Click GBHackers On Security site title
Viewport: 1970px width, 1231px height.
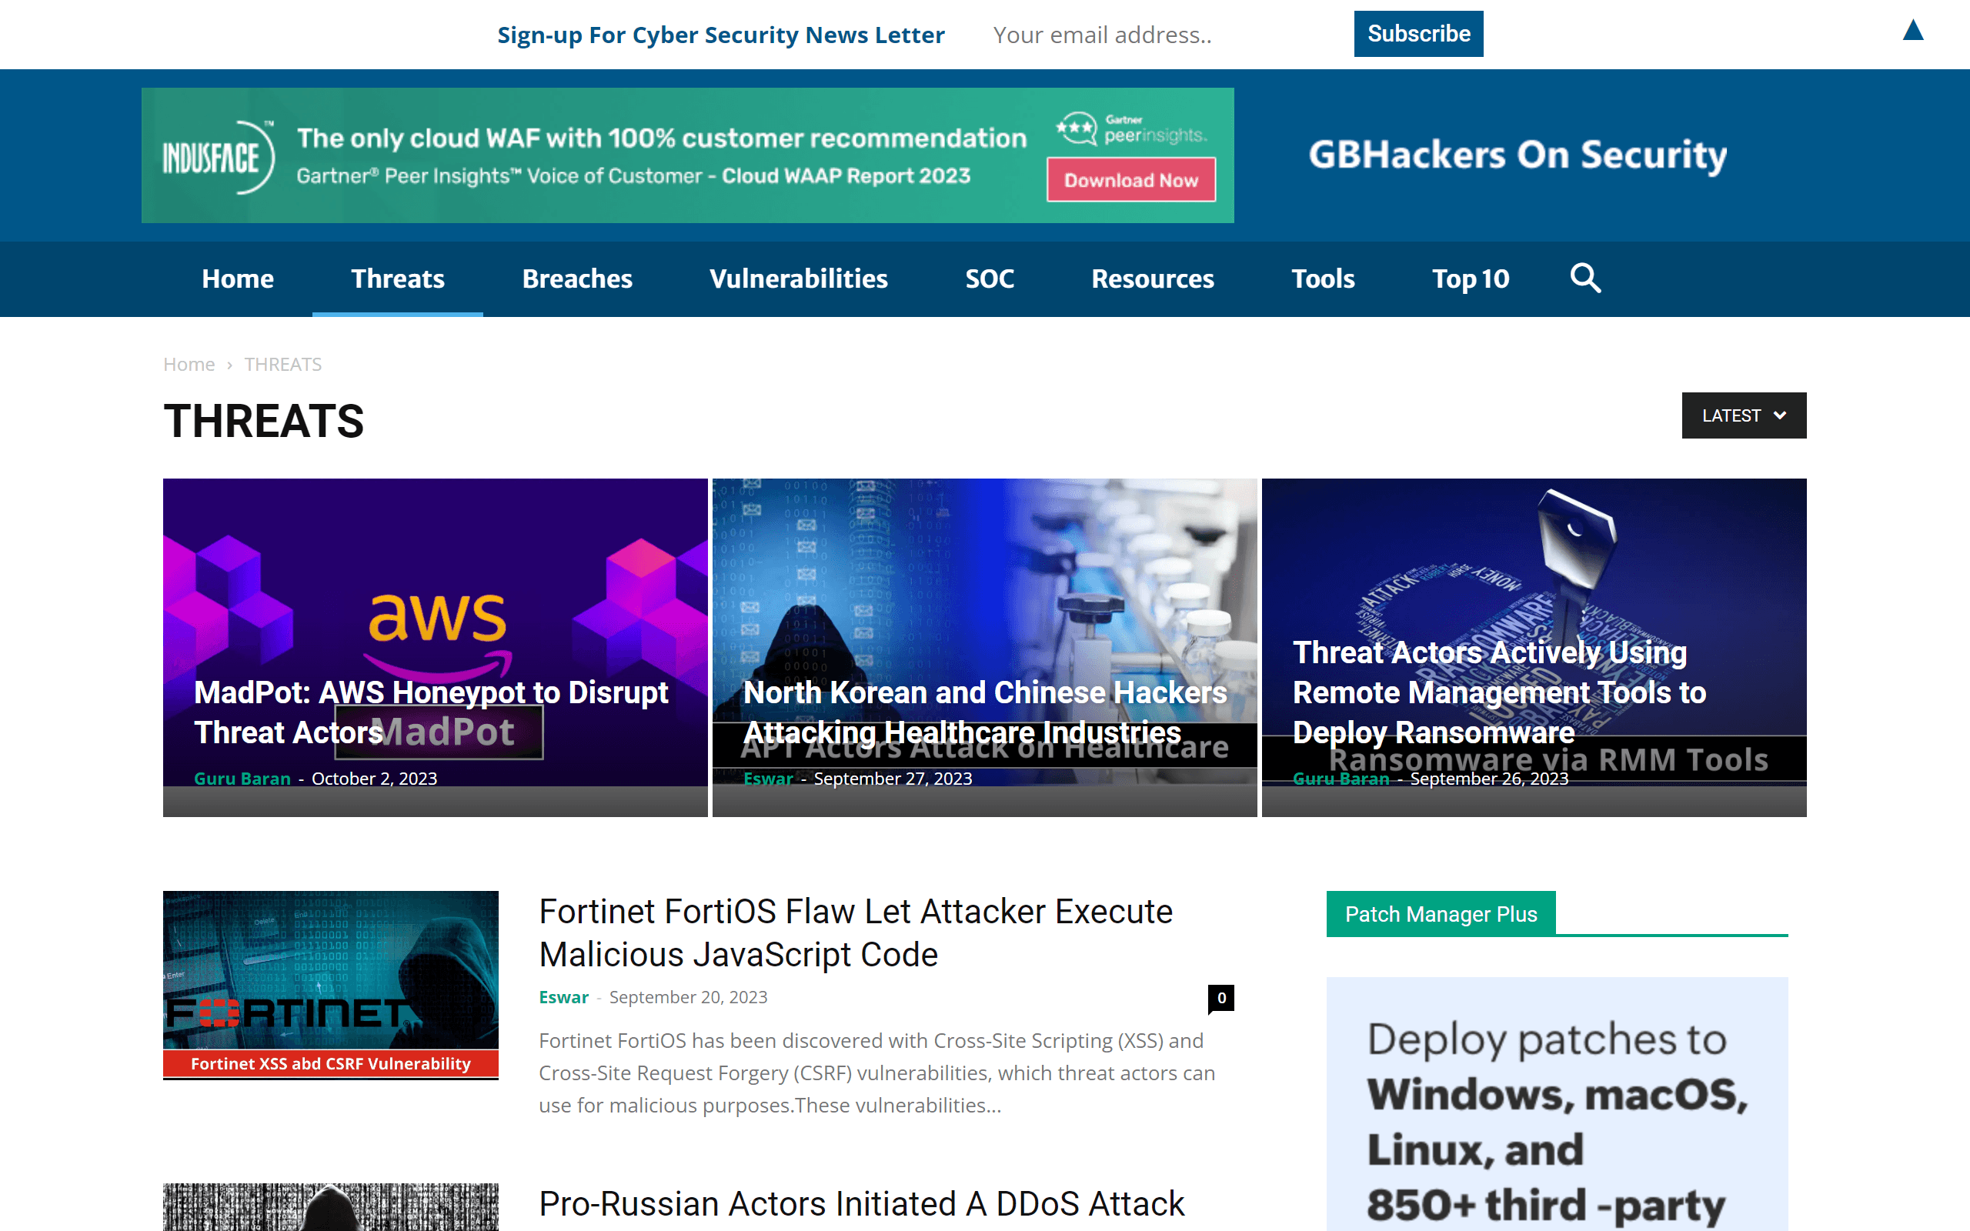click(x=1517, y=155)
